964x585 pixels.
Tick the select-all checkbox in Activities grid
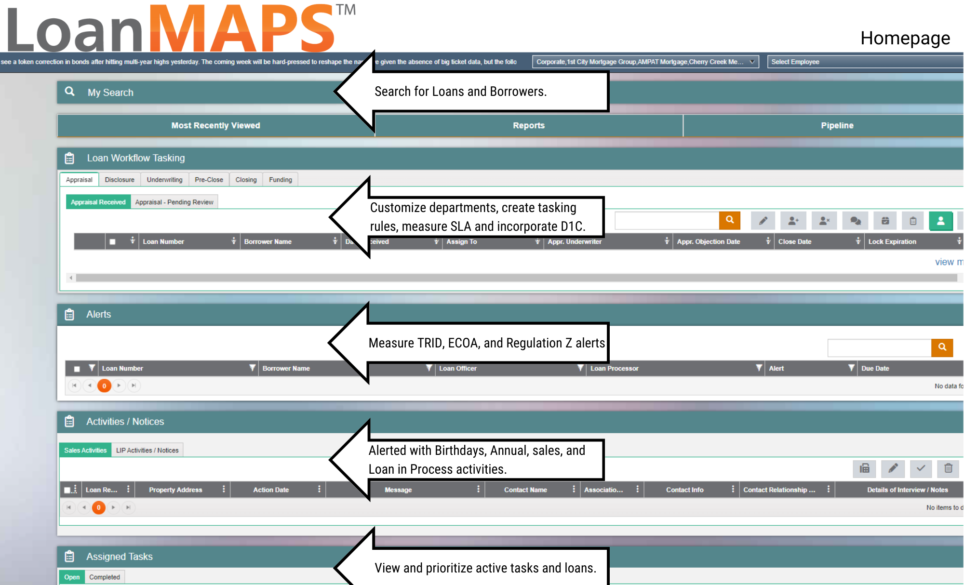pos(67,489)
